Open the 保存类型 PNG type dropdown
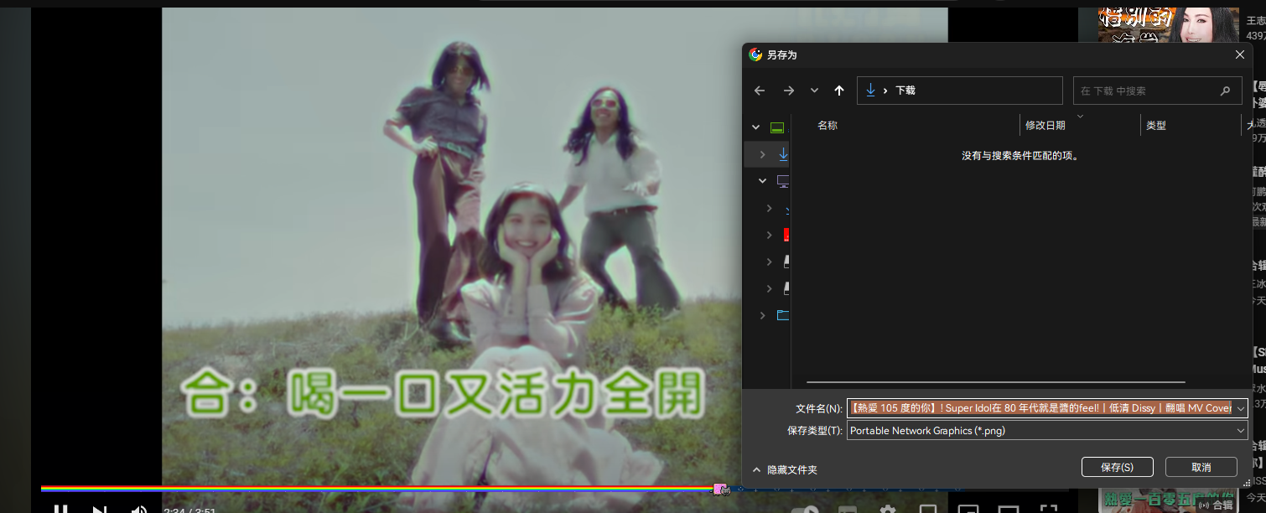 point(1047,430)
